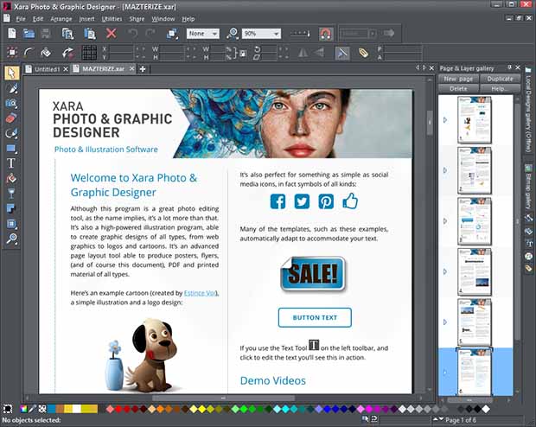The height and width of the screenshot is (427, 536).
Task: Set the no color checkered swatch
Action: [x=42, y=409]
